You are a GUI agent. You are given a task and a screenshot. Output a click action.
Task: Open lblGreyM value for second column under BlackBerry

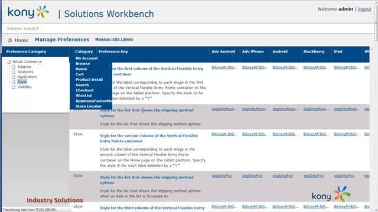coord(316,134)
